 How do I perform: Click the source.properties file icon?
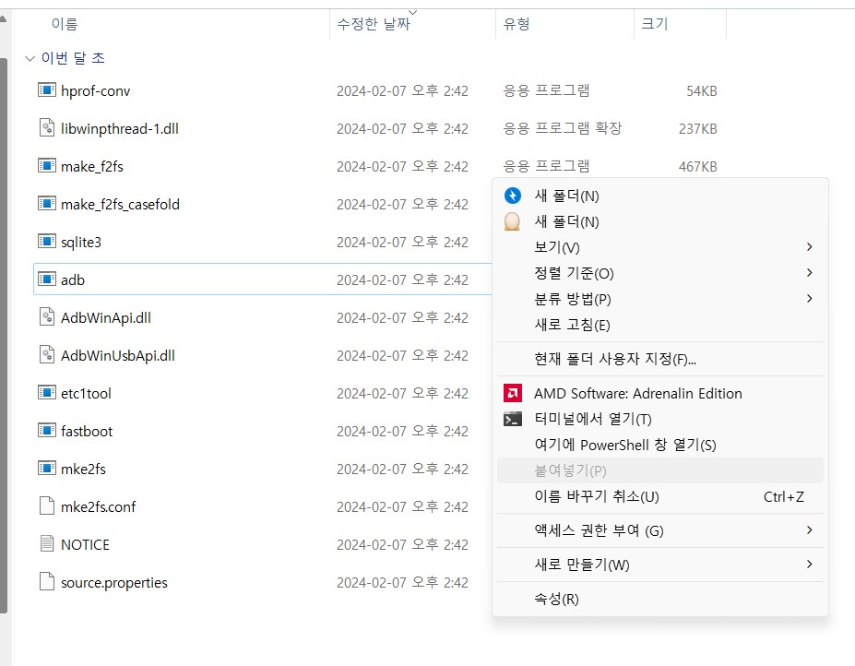(47, 581)
